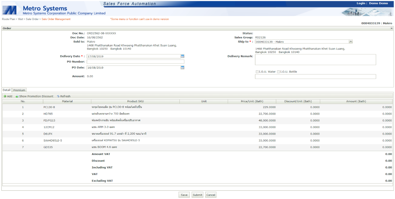Click the Discount/Unit (Bath) column header
Image resolution: width=395 pixels, height=199 pixels.
coord(298,101)
